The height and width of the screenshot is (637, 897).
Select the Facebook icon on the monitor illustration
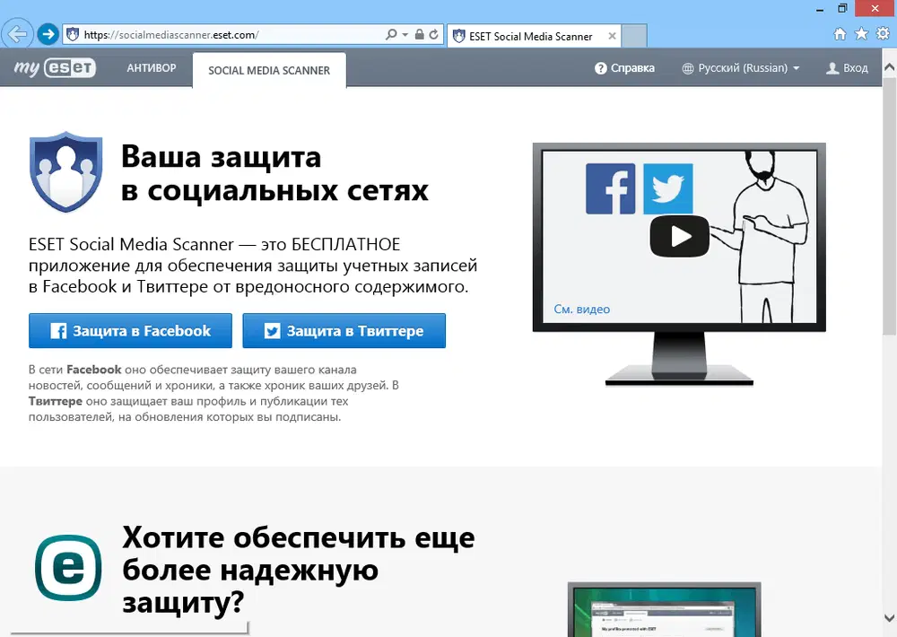[x=611, y=188]
